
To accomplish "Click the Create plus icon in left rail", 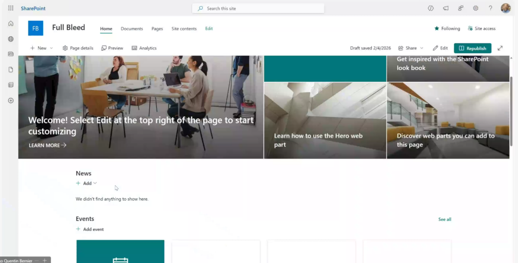I will [11, 101].
